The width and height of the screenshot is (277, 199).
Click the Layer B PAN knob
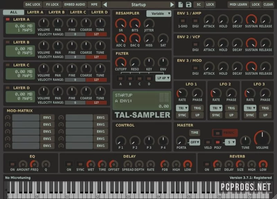click(x=58, y=46)
